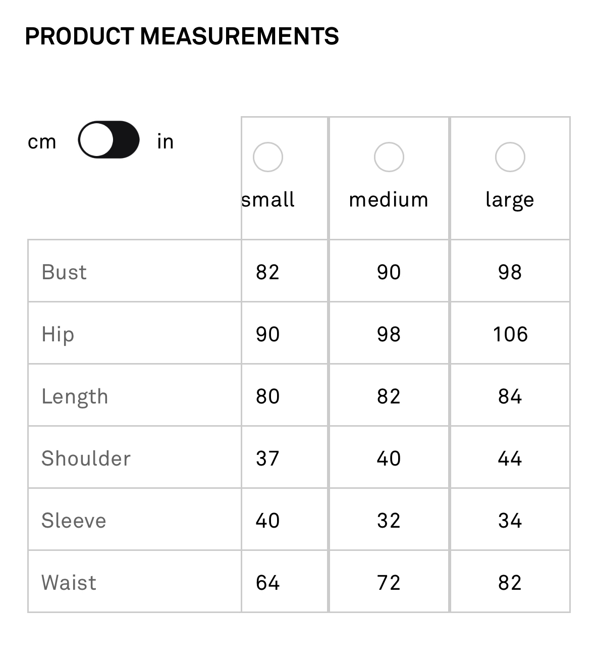Click the large Hip value 106
Image resolution: width=595 pixels, height=663 pixels.
tap(510, 334)
